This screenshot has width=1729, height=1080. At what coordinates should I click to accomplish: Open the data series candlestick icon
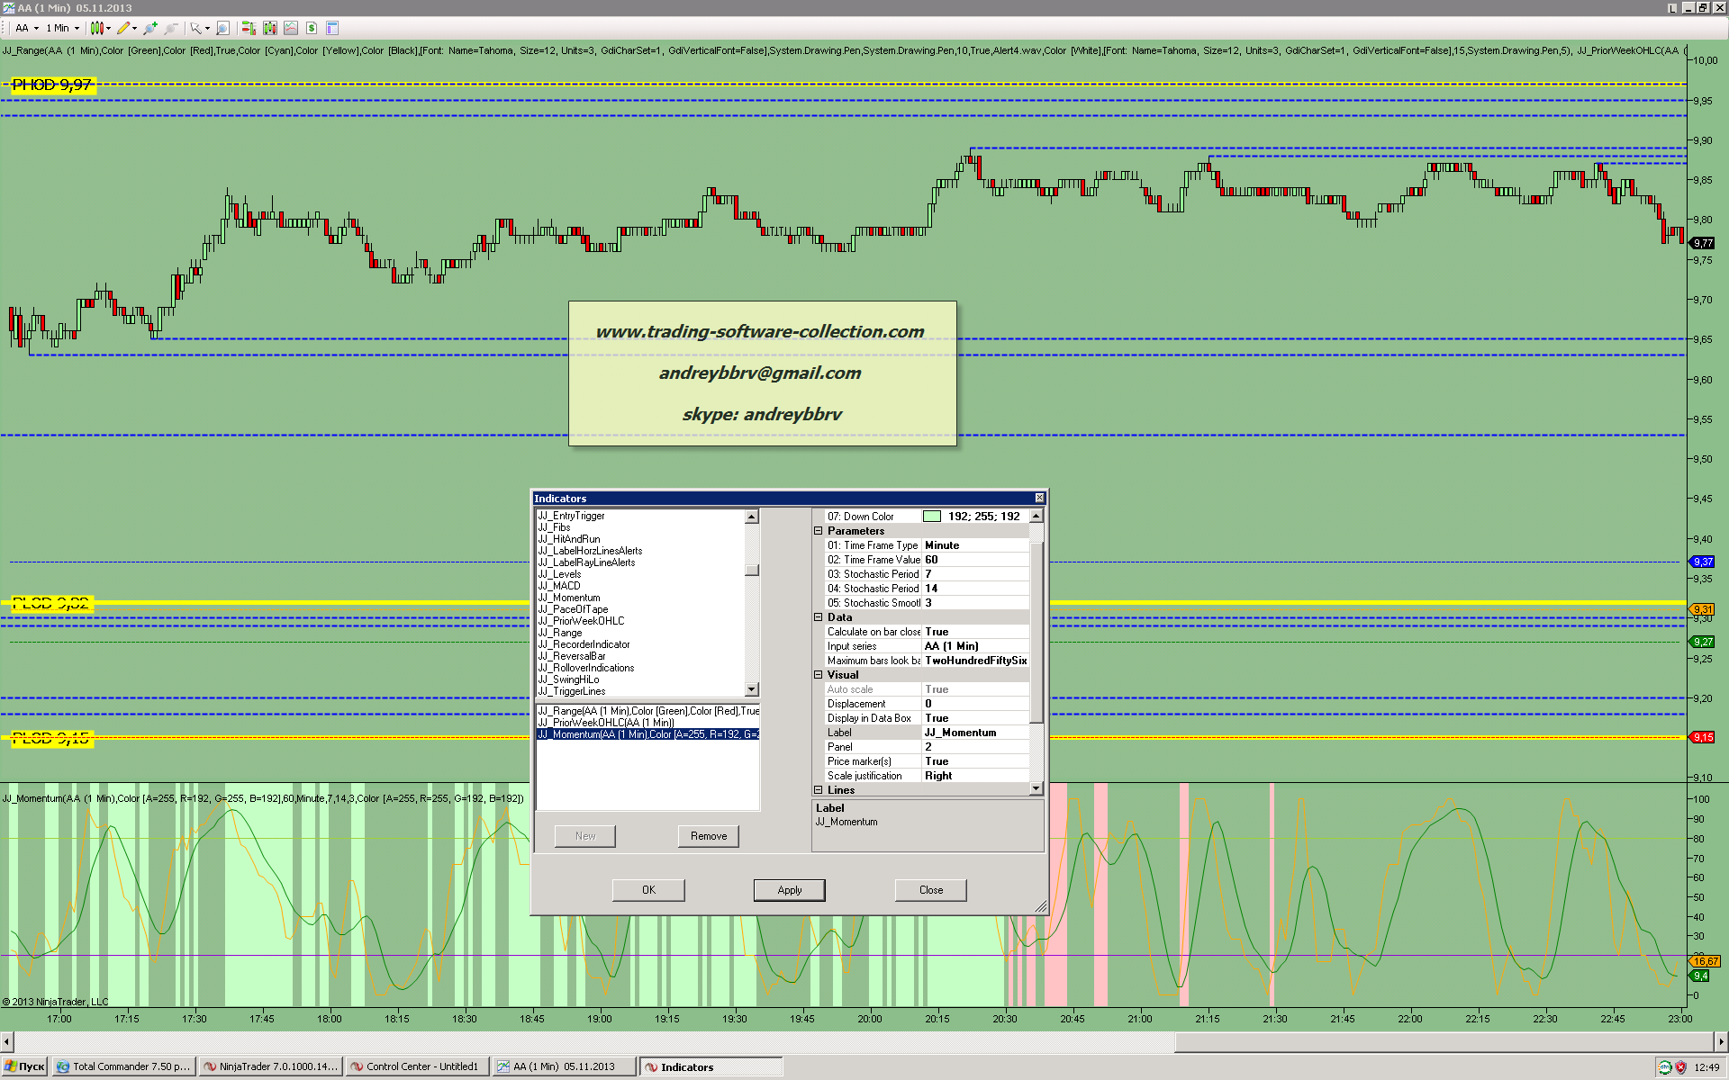(x=269, y=28)
